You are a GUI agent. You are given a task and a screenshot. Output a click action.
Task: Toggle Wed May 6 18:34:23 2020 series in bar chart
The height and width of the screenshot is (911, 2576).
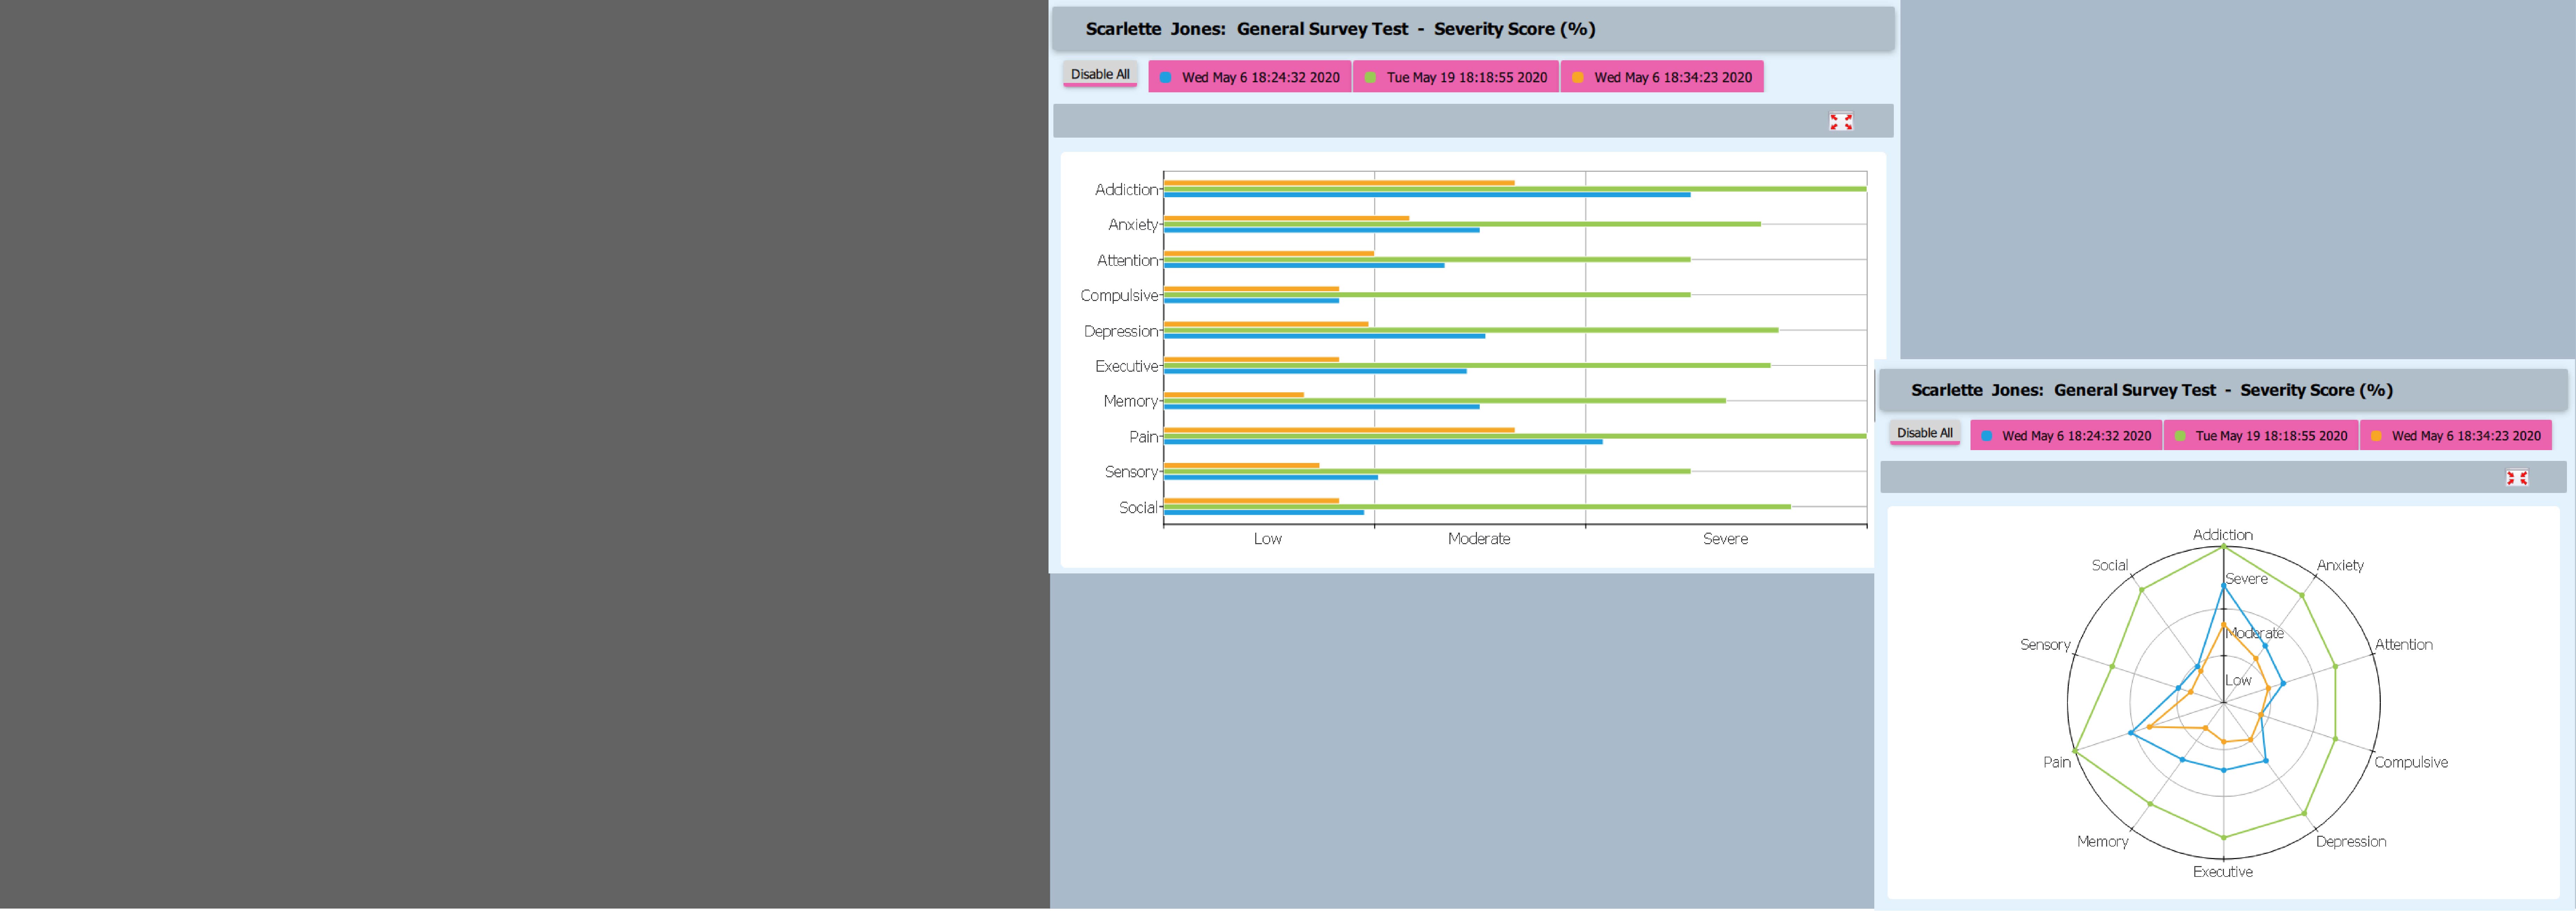coord(1662,77)
